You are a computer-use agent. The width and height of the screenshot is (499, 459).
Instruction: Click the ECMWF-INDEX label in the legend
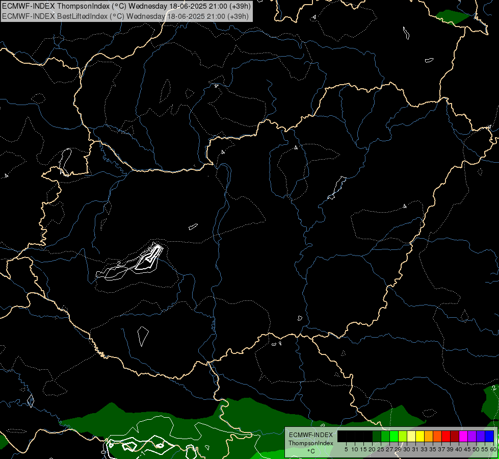click(311, 435)
